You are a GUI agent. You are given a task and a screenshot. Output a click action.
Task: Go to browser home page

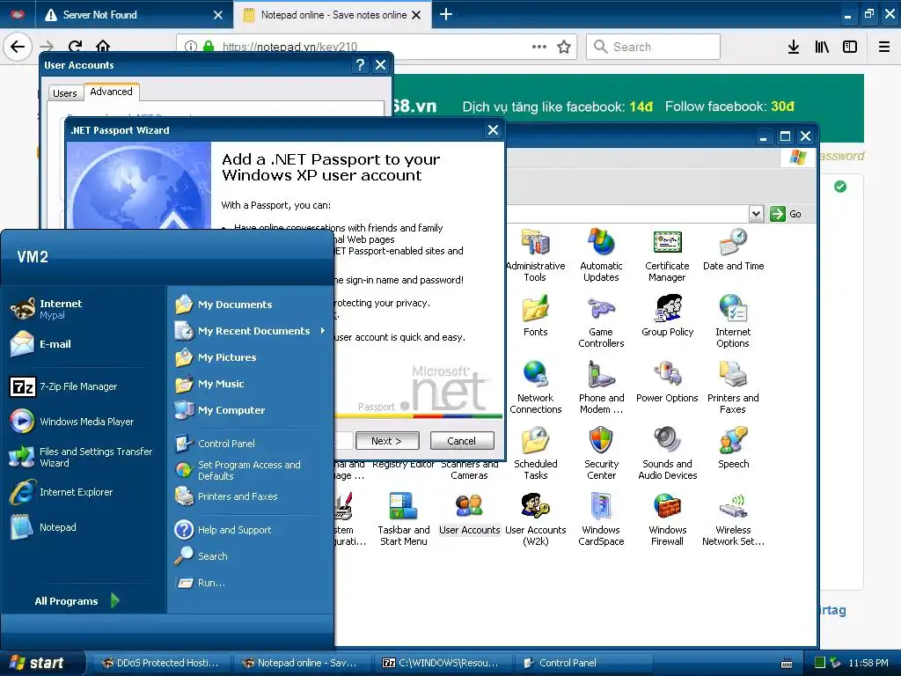103,46
